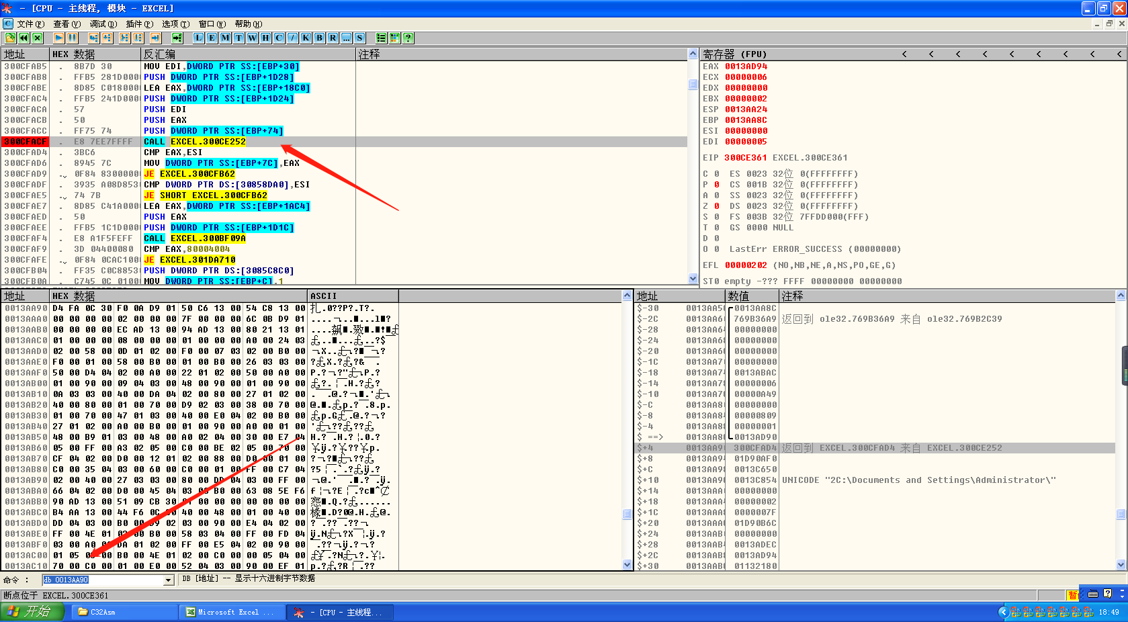Open Breakpoints window with B icon
Viewport: 1128px width, 622px height.
pyautogui.click(x=320, y=38)
